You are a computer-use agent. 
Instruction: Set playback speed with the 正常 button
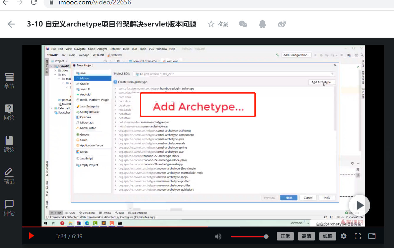285,236
